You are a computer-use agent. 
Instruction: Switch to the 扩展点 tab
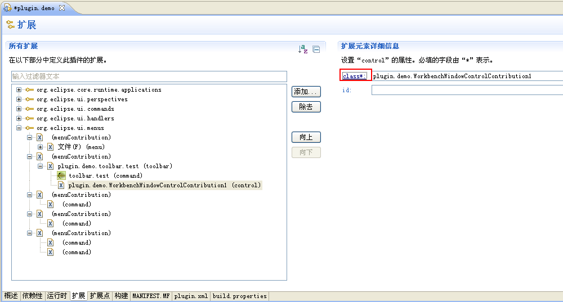[x=100, y=296]
